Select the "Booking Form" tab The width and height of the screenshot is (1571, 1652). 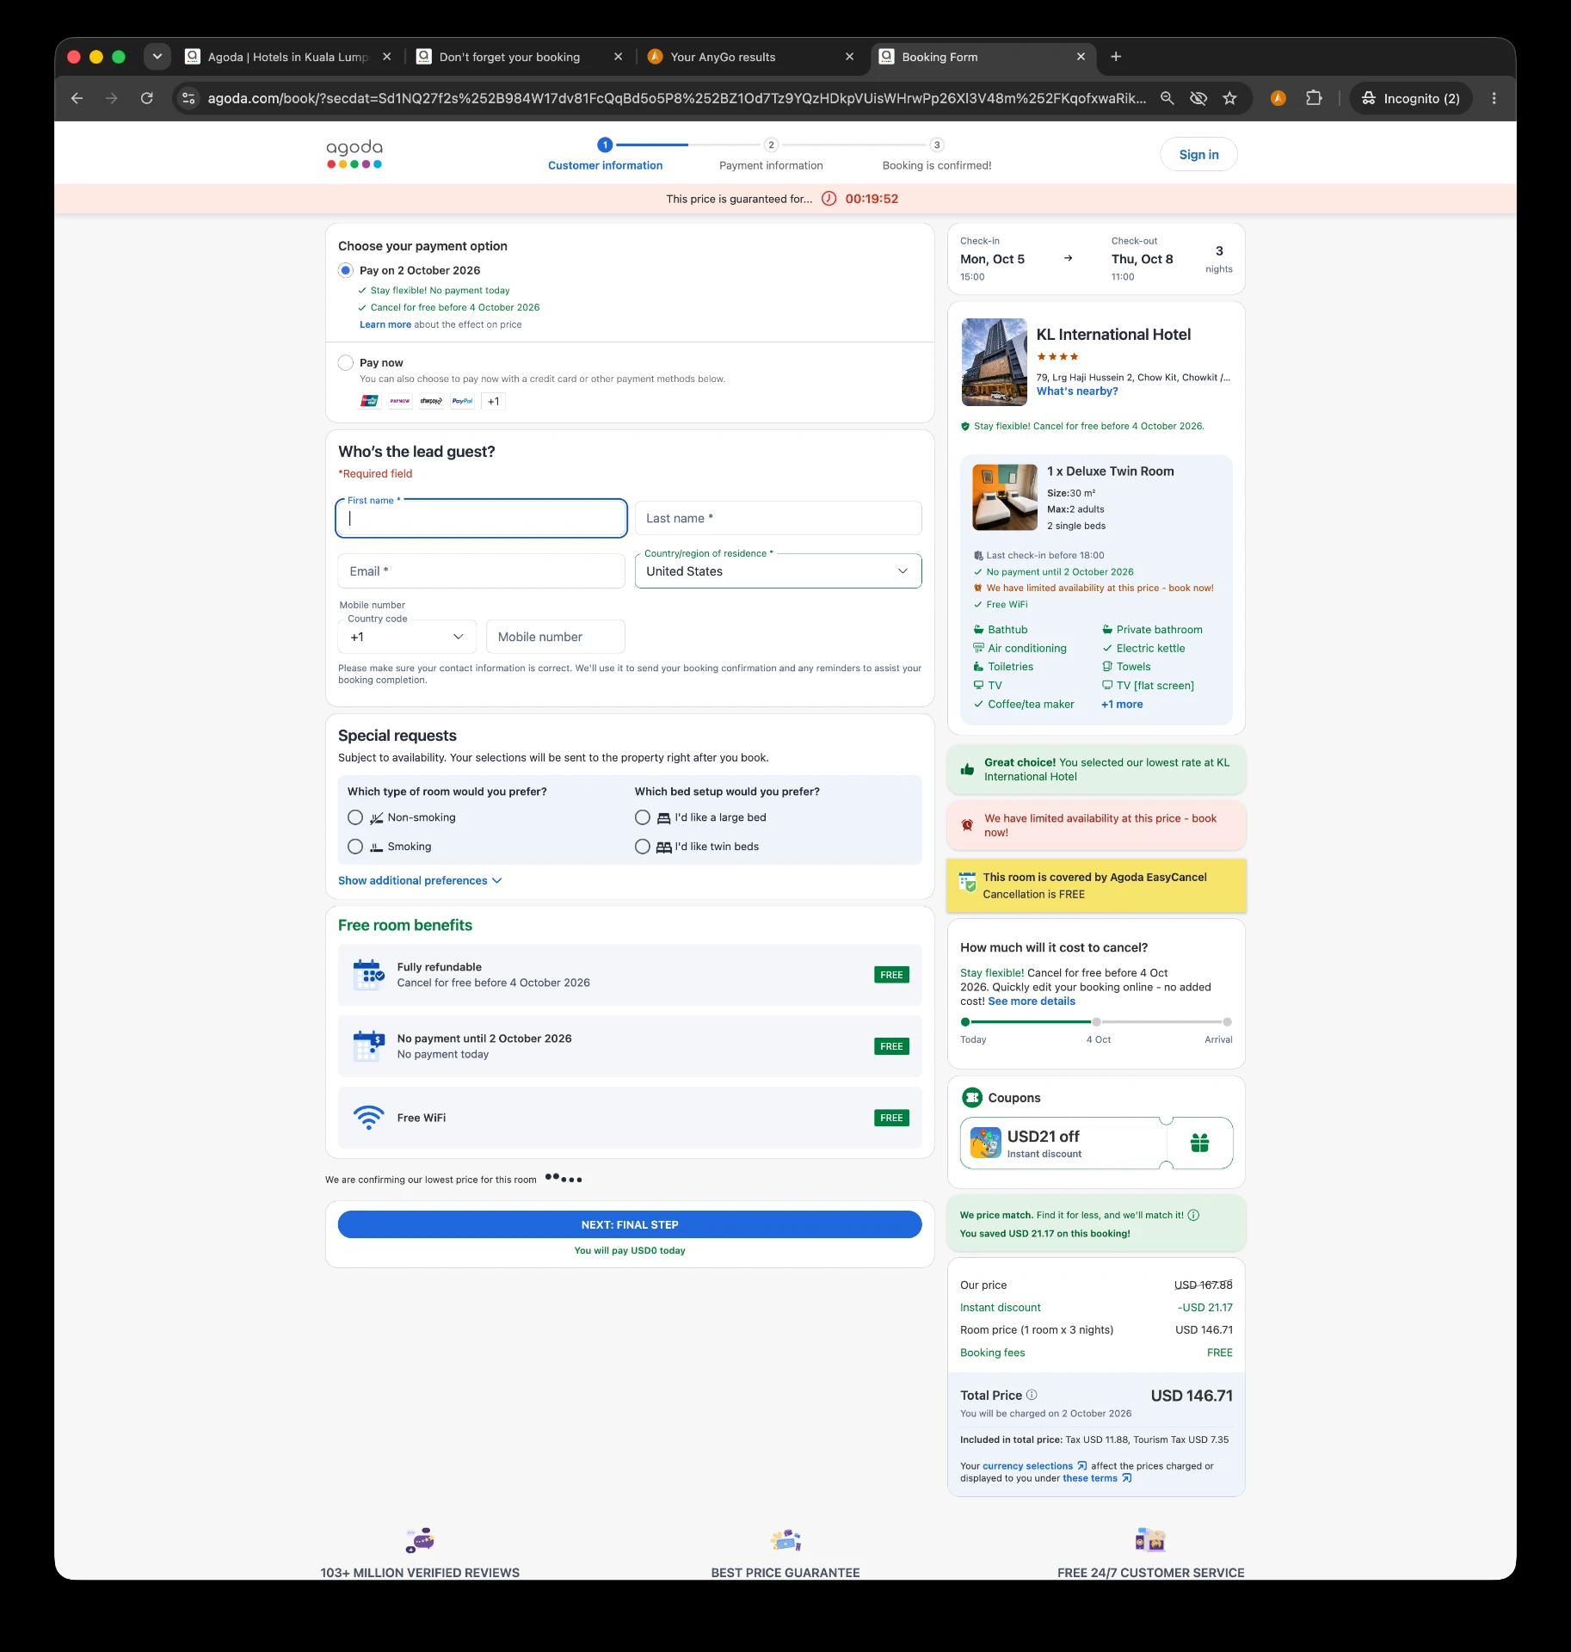click(x=983, y=57)
